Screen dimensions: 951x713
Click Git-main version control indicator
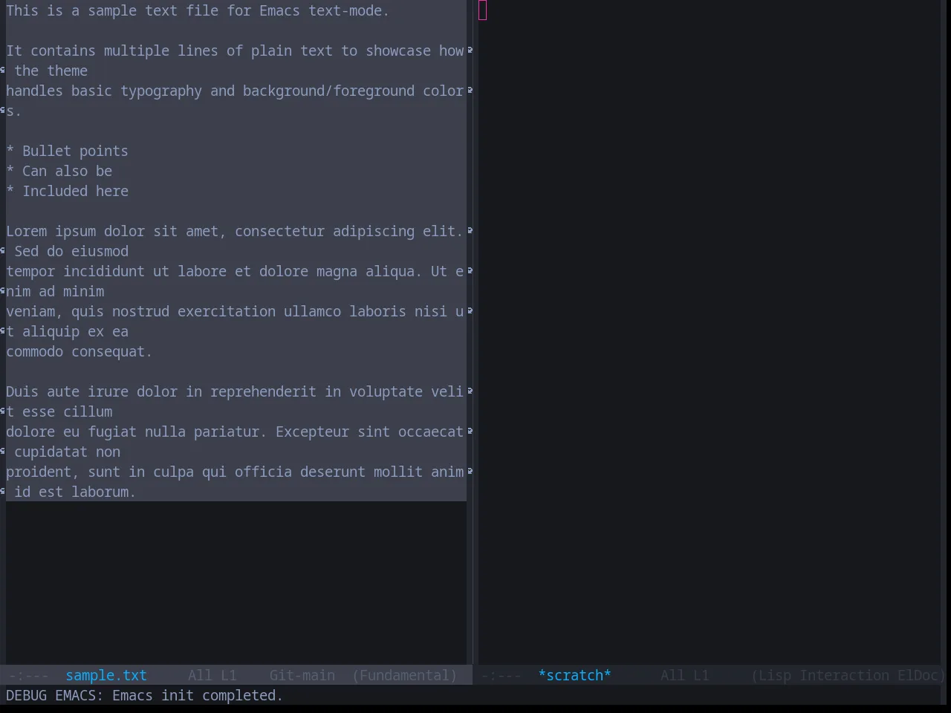pyautogui.click(x=302, y=675)
